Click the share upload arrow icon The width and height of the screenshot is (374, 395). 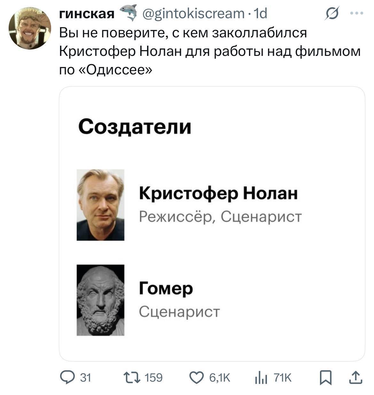[355, 378]
